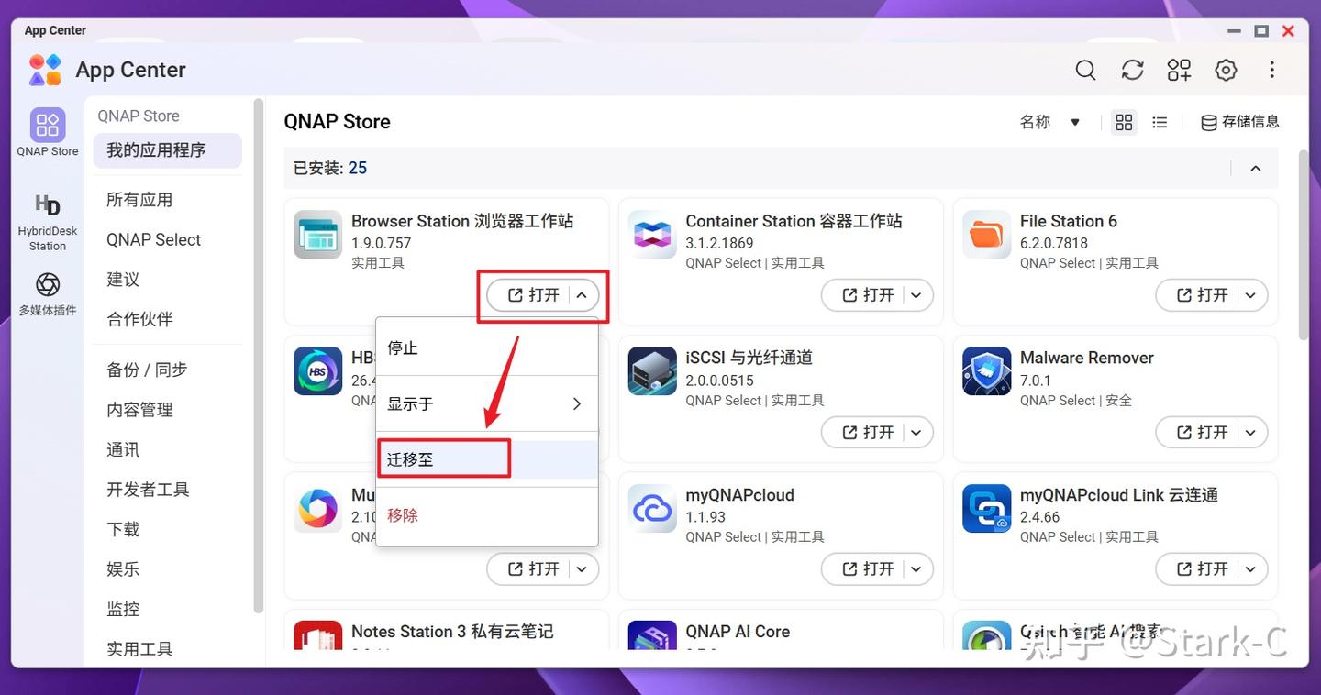Select 迁移至 in the context menu

coord(487,459)
